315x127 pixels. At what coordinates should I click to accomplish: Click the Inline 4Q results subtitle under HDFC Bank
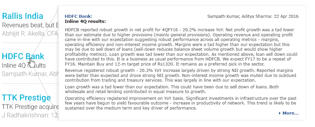(24, 66)
